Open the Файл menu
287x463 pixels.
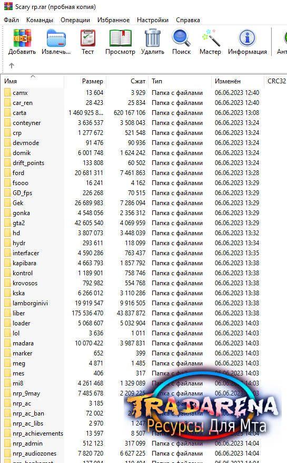coord(11,20)
